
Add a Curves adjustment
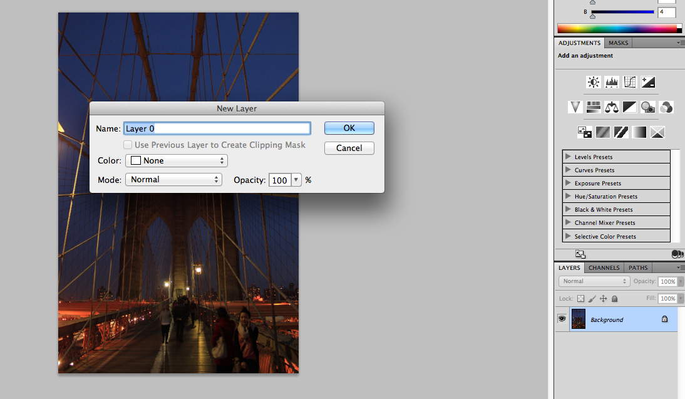tap(630, 81)
